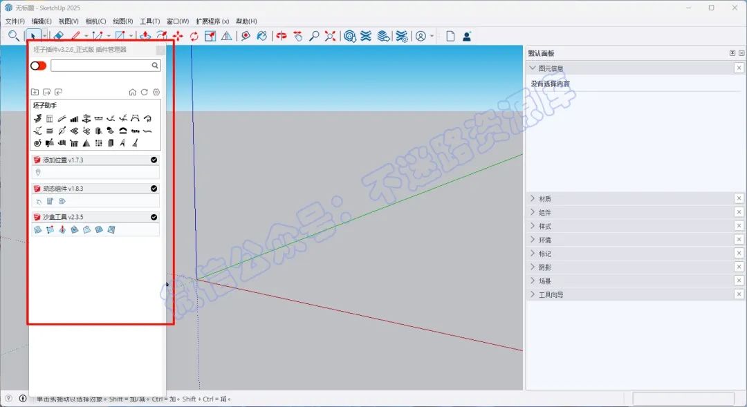Click the Smoove tool in 沙盒工具
This screenshot has width=747, height=407.
[x=62, y=229]
